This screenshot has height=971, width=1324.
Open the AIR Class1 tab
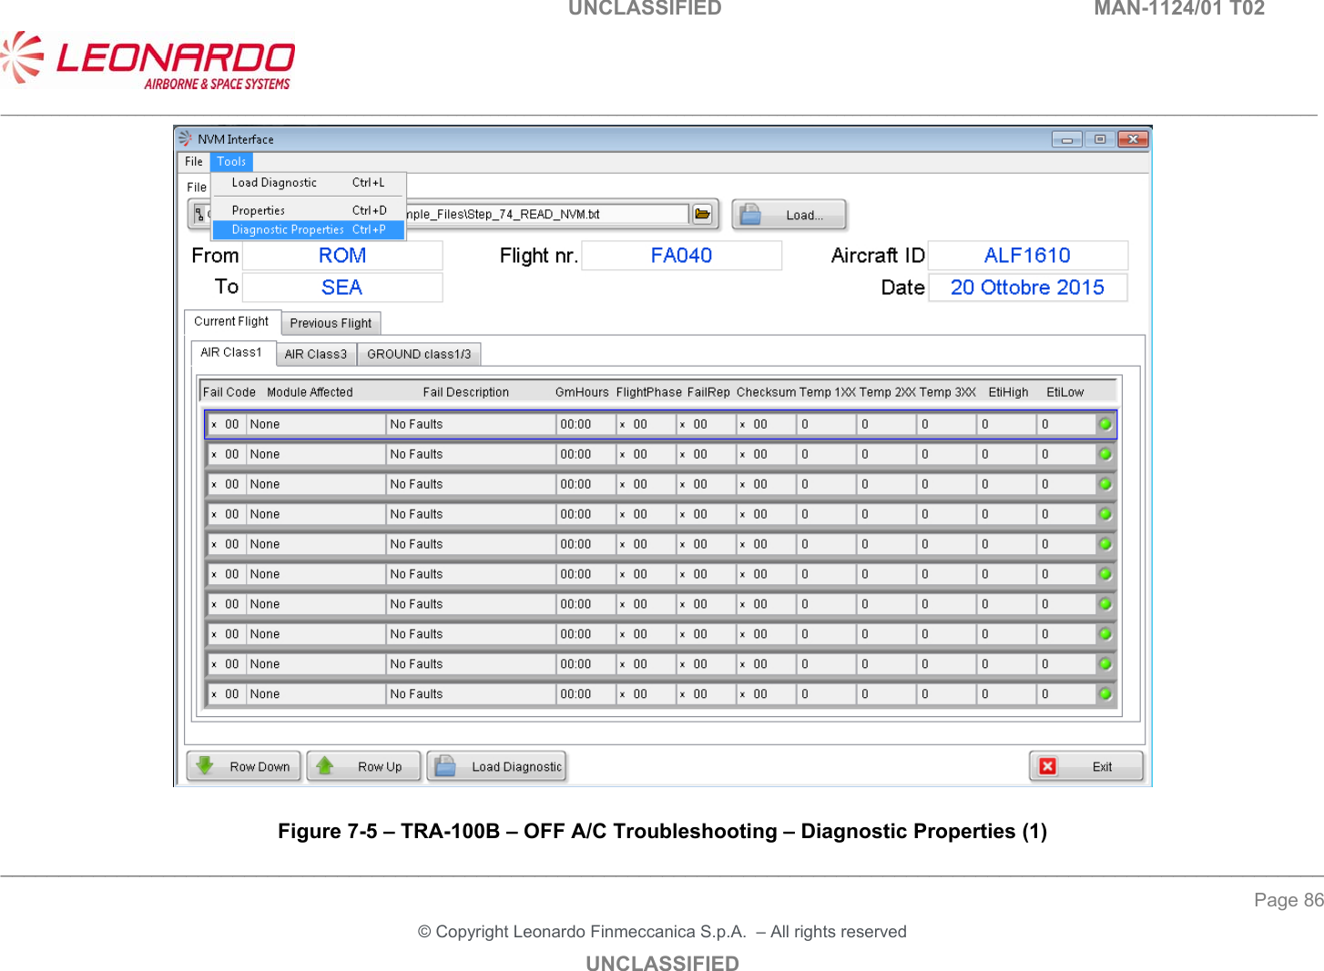coord(231,353)
